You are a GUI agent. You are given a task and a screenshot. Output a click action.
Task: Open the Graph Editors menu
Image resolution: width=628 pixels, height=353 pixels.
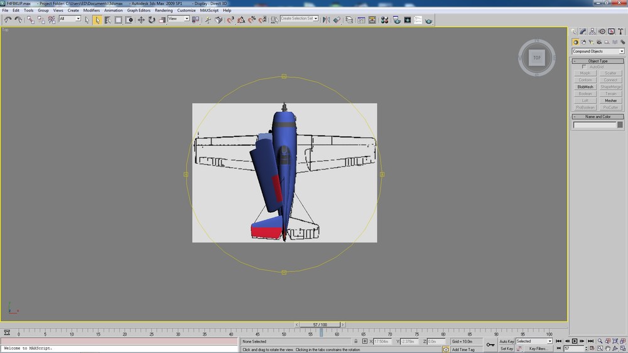coord(139,11)
